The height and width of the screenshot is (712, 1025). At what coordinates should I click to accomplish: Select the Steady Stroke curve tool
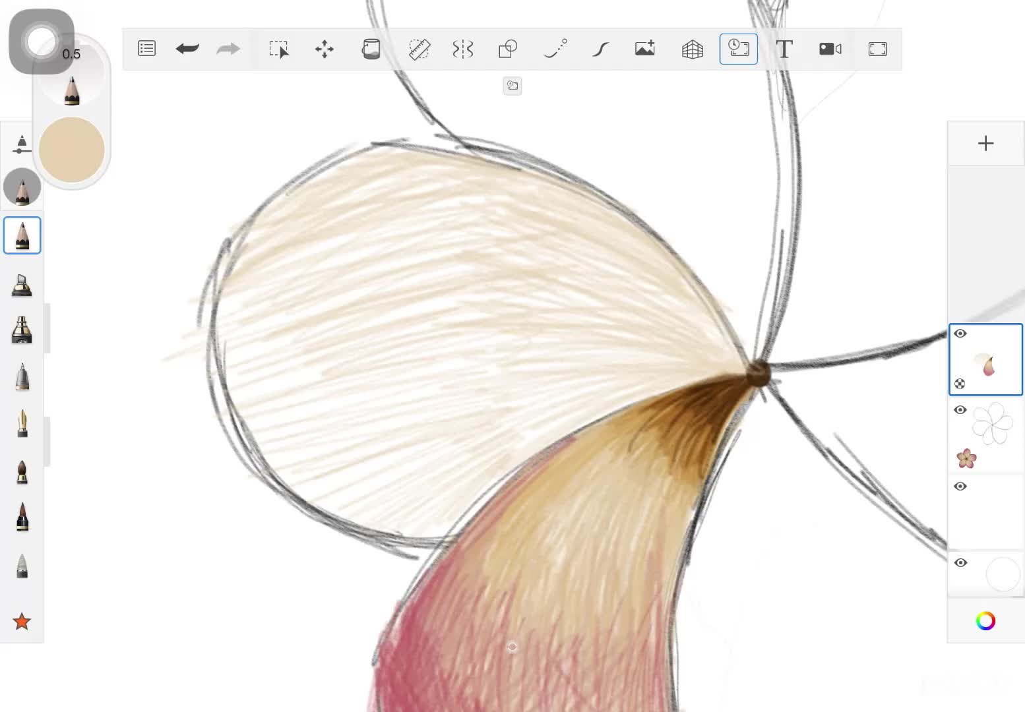click(600, 49)
